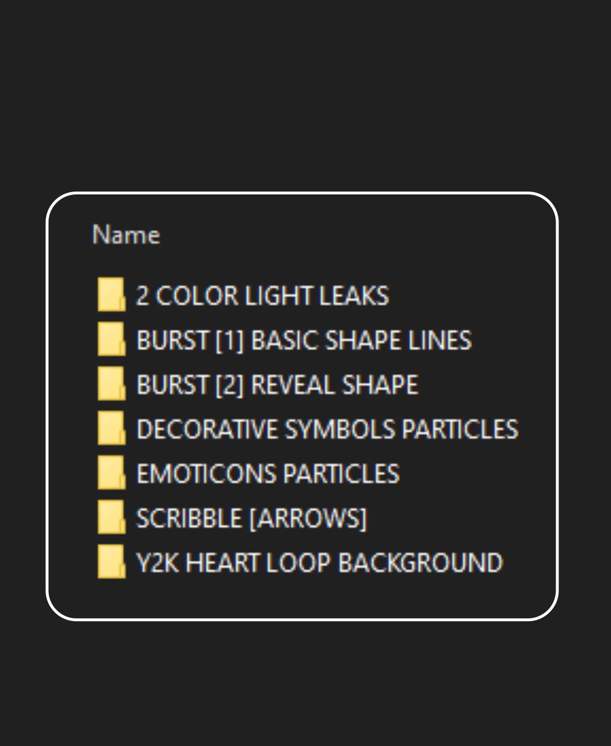Select the SCRIBBLE [ARROWS] folder icon
Image resolution: width=611 pixels, height=746 pixels.
tap(111, 518)
